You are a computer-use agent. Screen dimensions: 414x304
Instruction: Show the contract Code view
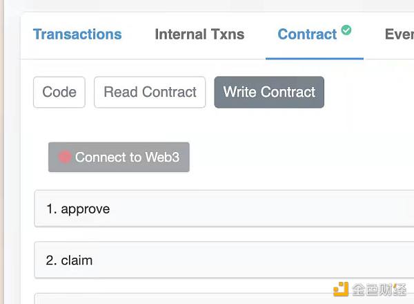pos(59,92)
